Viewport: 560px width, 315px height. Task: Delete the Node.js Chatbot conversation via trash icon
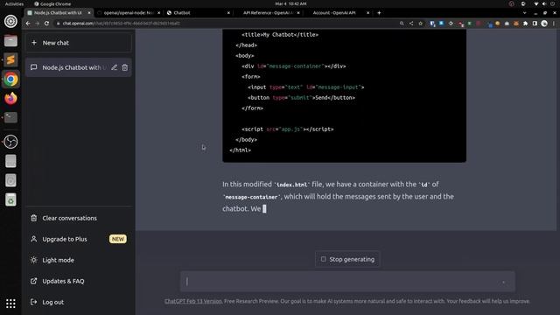[124, 67]
